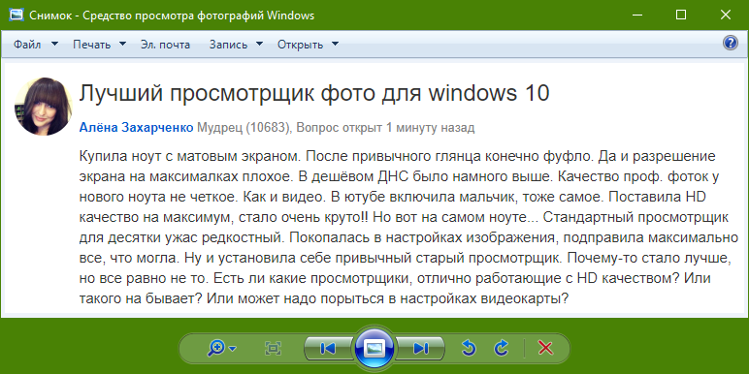Expand zoom slider dropdown arrow

pyautogui.click(x=233, y=349)
